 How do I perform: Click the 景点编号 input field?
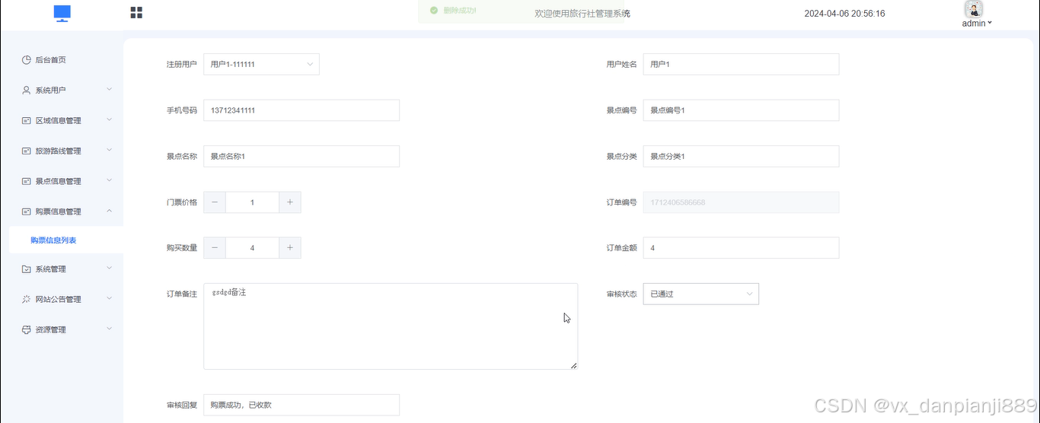[x=741, y=110]
